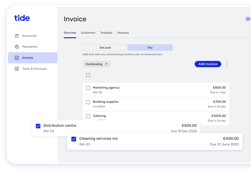Open the Cleaning services inc invoice name

point(99,138)
